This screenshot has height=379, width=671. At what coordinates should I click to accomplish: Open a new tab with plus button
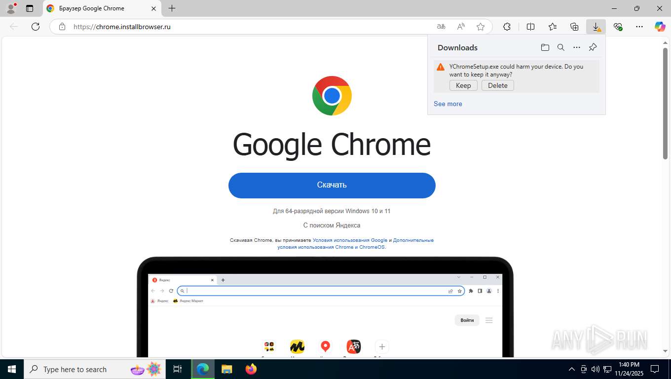coord(172,8)
